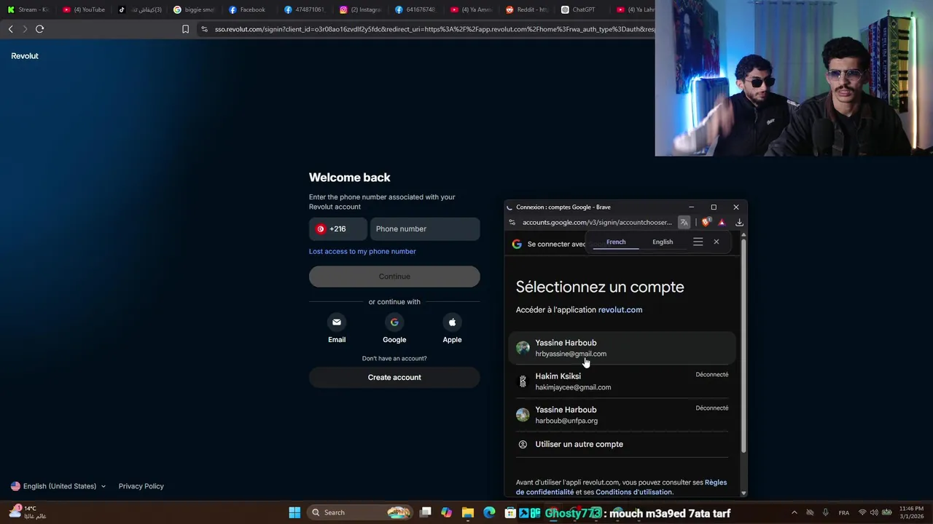Bookmark the Revolut sign-in page
This screenshot has width=933, height=524.
click(185, 29)
